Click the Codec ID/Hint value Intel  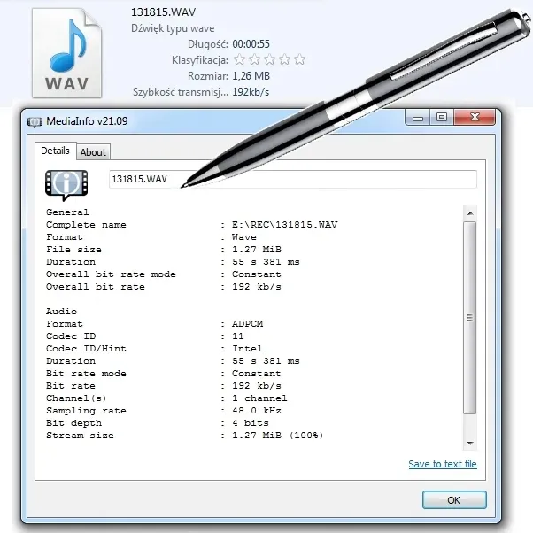pyautogui.click(x=247, y=349)
